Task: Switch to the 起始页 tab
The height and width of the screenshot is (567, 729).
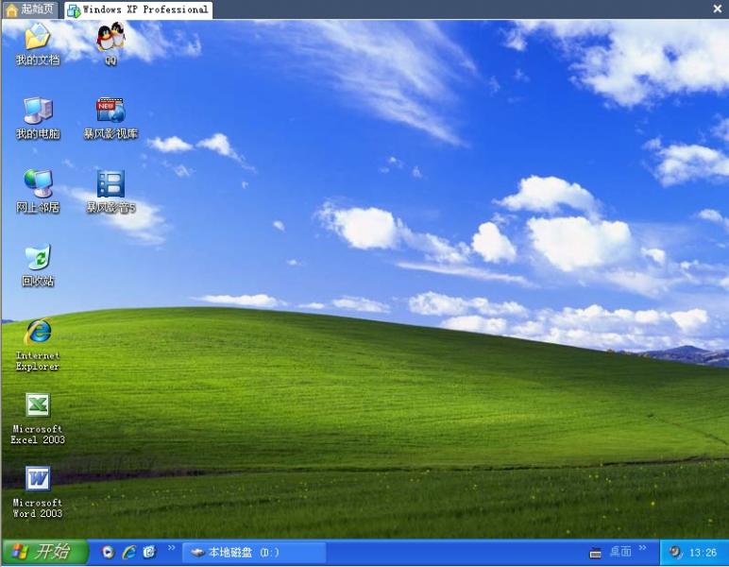Action: (x=30, y=9)
